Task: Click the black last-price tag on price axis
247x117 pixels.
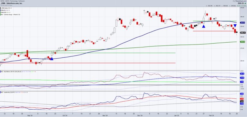Action: (x=243, y=33)
